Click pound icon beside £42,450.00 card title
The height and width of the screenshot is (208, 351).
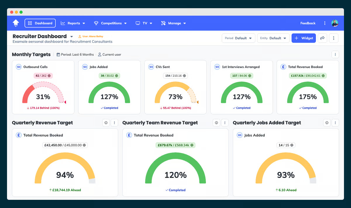coord(18,135)
